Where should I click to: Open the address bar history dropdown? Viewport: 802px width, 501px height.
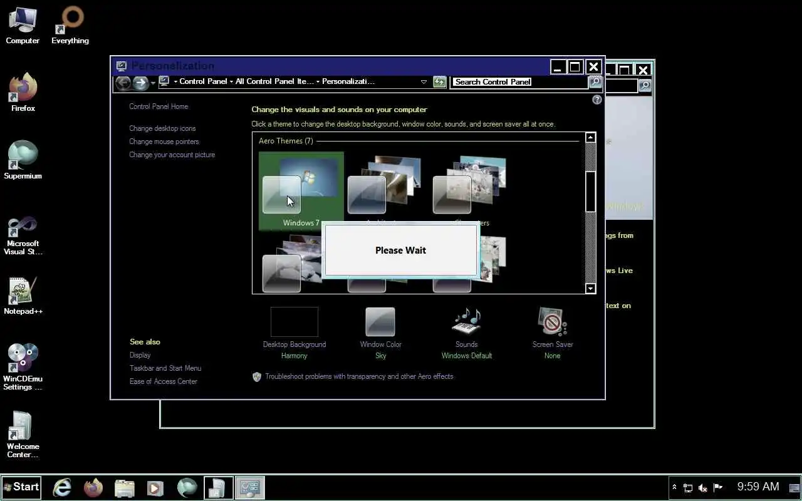(x=424, y=82)
